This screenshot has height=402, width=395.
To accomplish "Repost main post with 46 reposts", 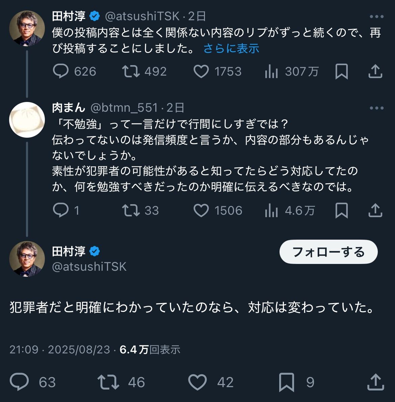I will 108,382.
